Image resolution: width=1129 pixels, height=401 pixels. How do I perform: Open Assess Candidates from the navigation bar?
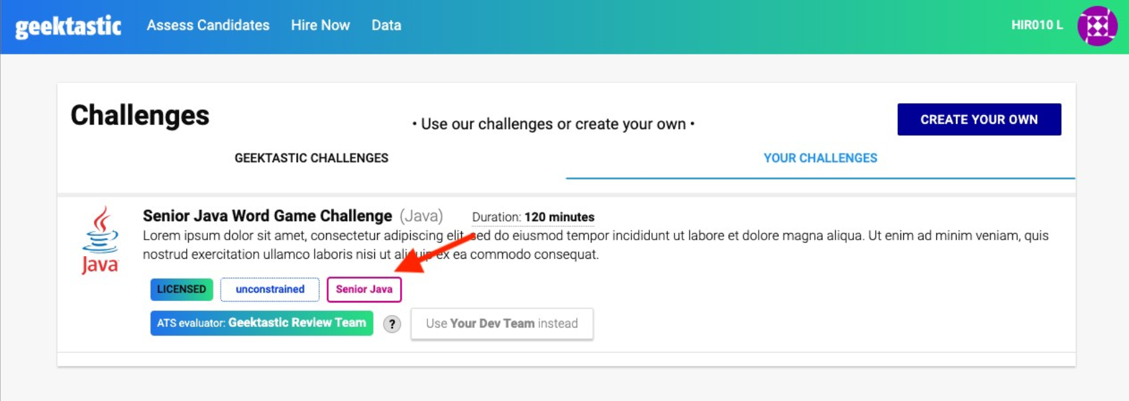pyautogui.click(x=208, y=25)
